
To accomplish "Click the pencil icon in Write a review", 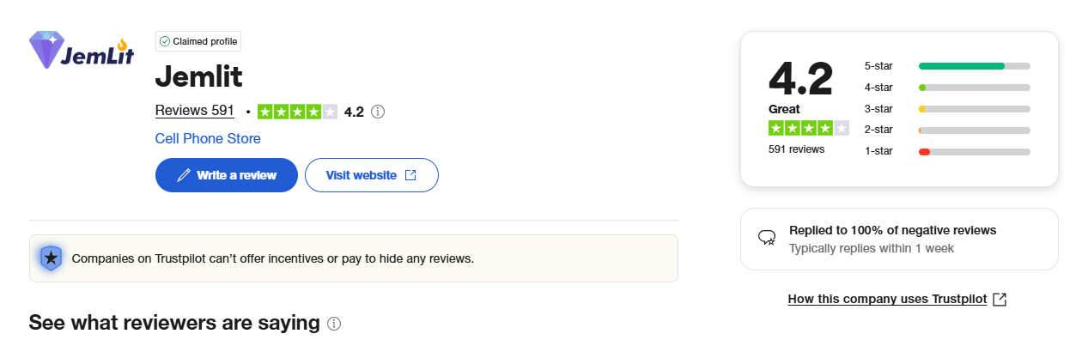I will coord(183,175).
